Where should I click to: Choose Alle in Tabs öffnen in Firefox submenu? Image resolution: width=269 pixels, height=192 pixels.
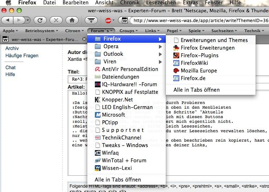click(x=196, y=89)
